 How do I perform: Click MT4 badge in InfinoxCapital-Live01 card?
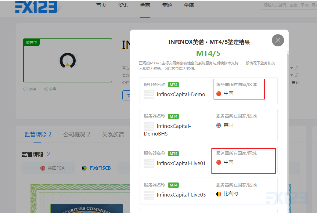tap(174, 153)
